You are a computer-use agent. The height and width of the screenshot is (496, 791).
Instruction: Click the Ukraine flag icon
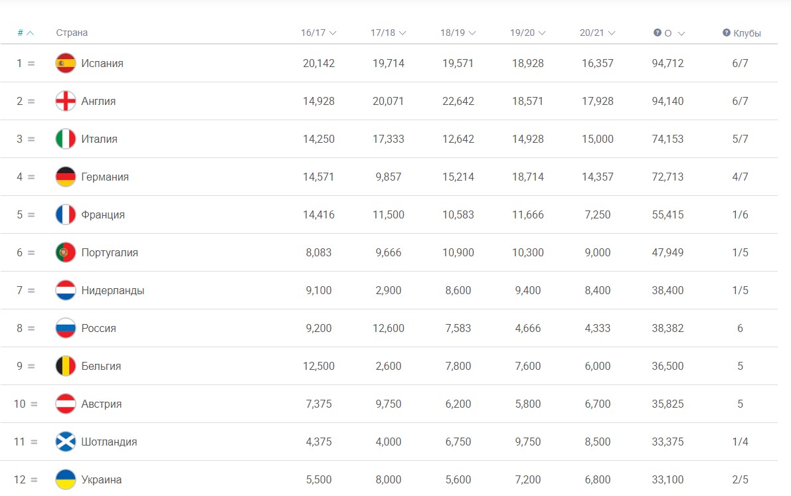(x=66, y=479)
